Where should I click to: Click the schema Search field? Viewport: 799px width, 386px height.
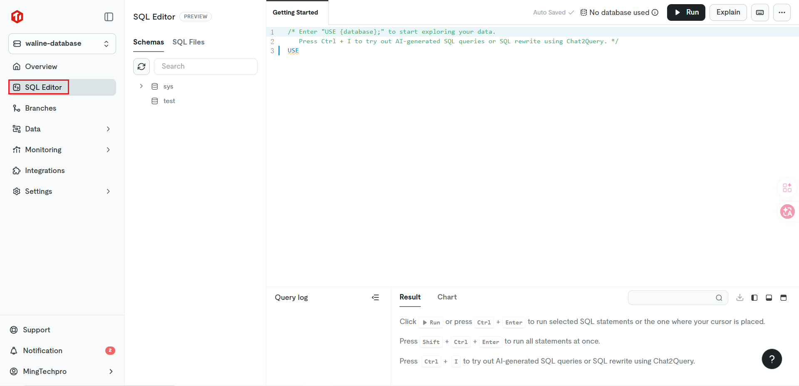pyautogui.click(x=206, y=67)
